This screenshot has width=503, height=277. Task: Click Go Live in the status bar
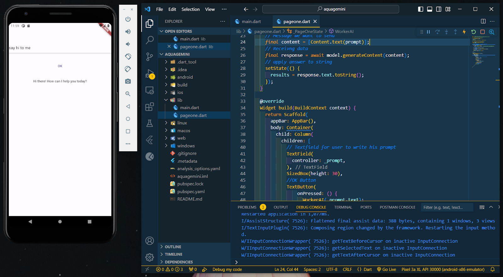(x=386, y=269)
